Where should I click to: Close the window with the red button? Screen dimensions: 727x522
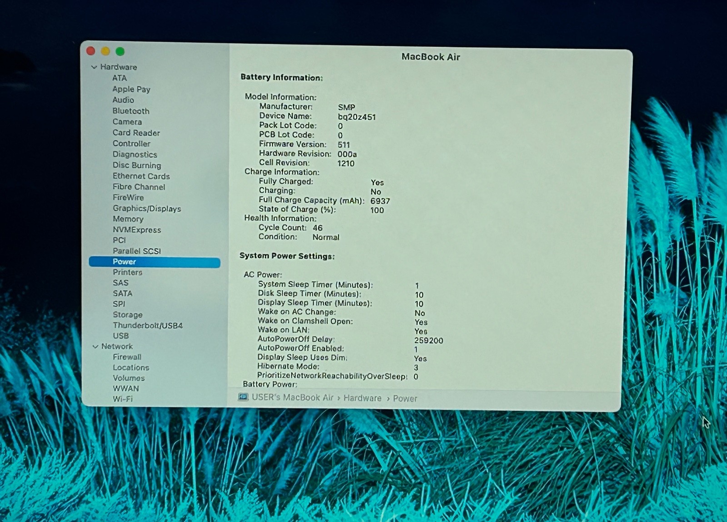pos(90,51)
